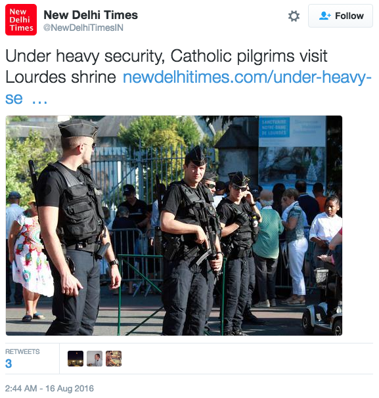Click the @NewDelhiTimesIN handle

[x=83, y=28]
